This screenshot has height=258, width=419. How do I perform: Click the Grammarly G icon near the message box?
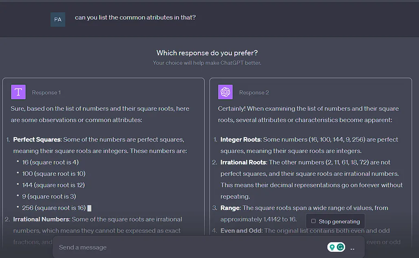coord(340,247)
